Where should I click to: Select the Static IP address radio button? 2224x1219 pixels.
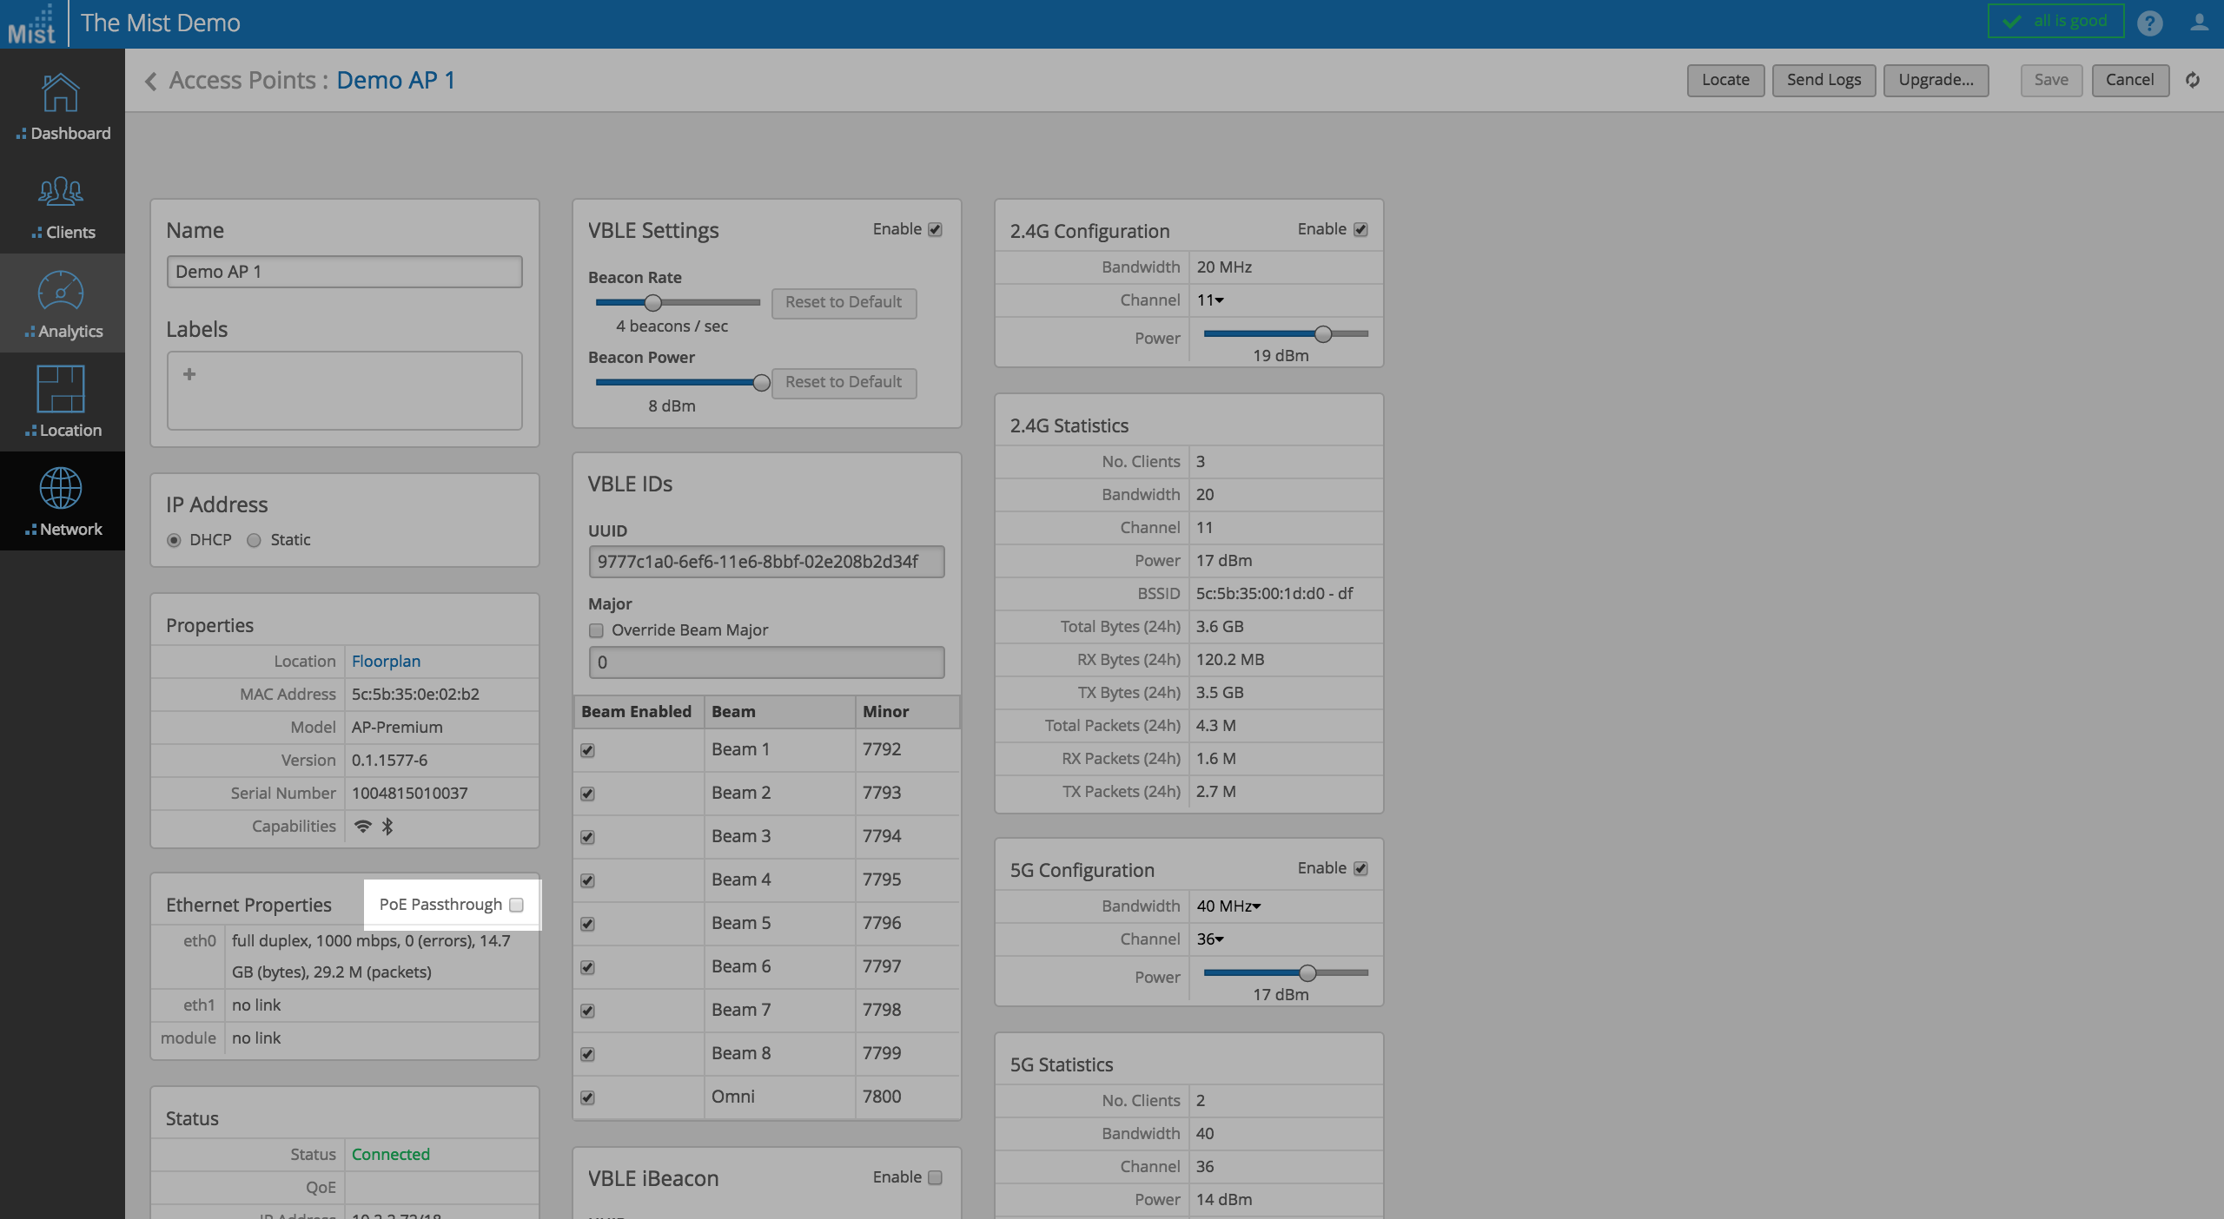coord(254,540)
